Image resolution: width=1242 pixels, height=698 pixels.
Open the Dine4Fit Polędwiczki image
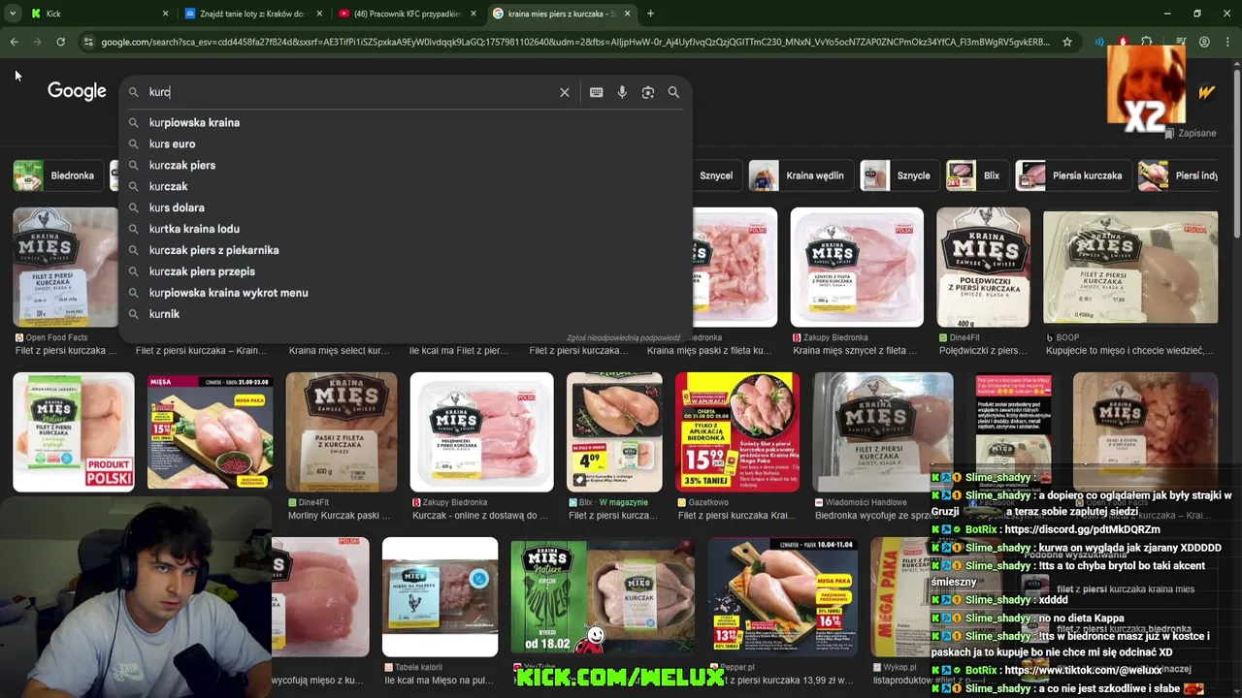point(983,267)
